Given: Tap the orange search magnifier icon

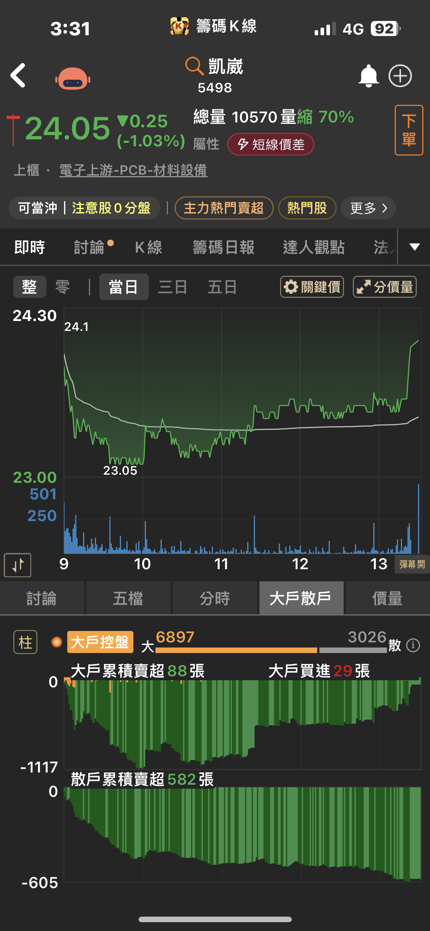Looking at the screenshot, I should coord(194,66).
